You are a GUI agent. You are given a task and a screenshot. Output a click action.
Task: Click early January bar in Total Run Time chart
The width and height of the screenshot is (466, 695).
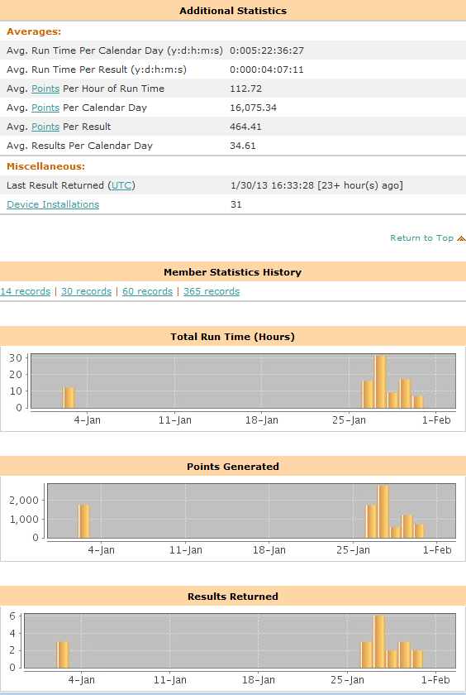coord(69,398)
